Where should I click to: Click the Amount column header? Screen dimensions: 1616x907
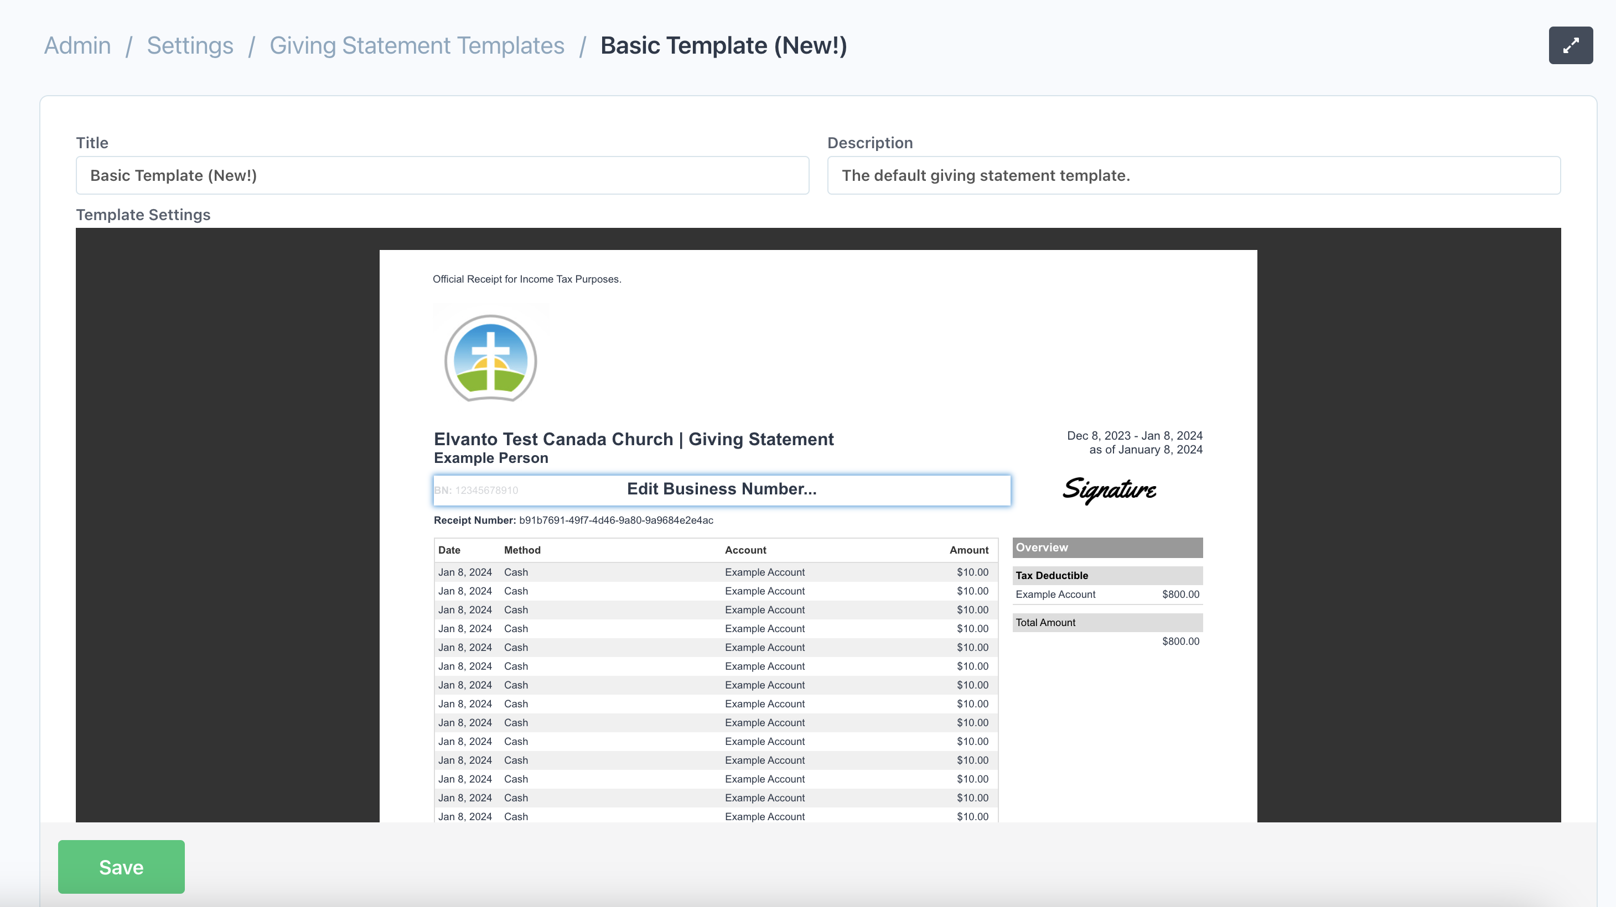(x=968, y=550)
